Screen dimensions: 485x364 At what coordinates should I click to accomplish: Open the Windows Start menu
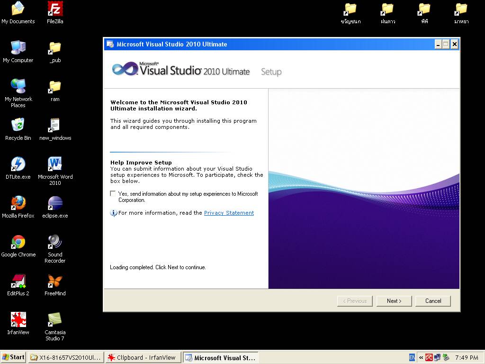13,357
